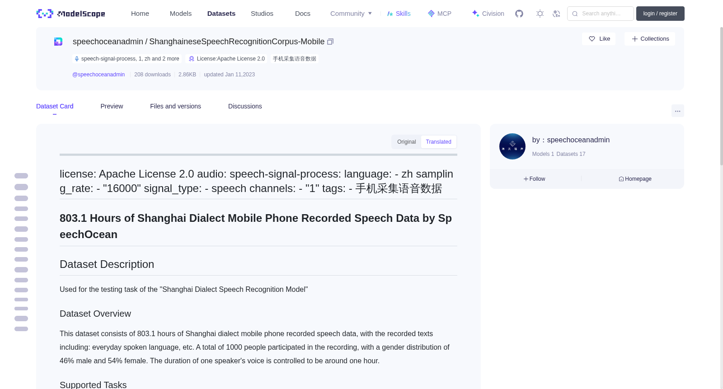Select the Preview tab
723x389 pixels.
pyautogui.click(x=112, y=106)
